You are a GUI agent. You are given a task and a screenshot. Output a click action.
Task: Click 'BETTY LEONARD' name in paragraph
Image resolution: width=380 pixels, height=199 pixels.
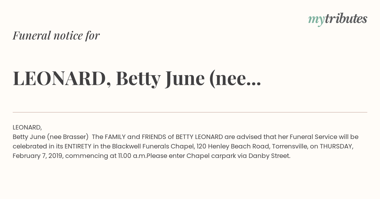(x=199, y=137)
